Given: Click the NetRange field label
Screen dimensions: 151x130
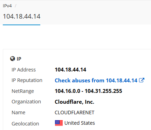Looking at the screenshot, I should [x=23, y=91].
